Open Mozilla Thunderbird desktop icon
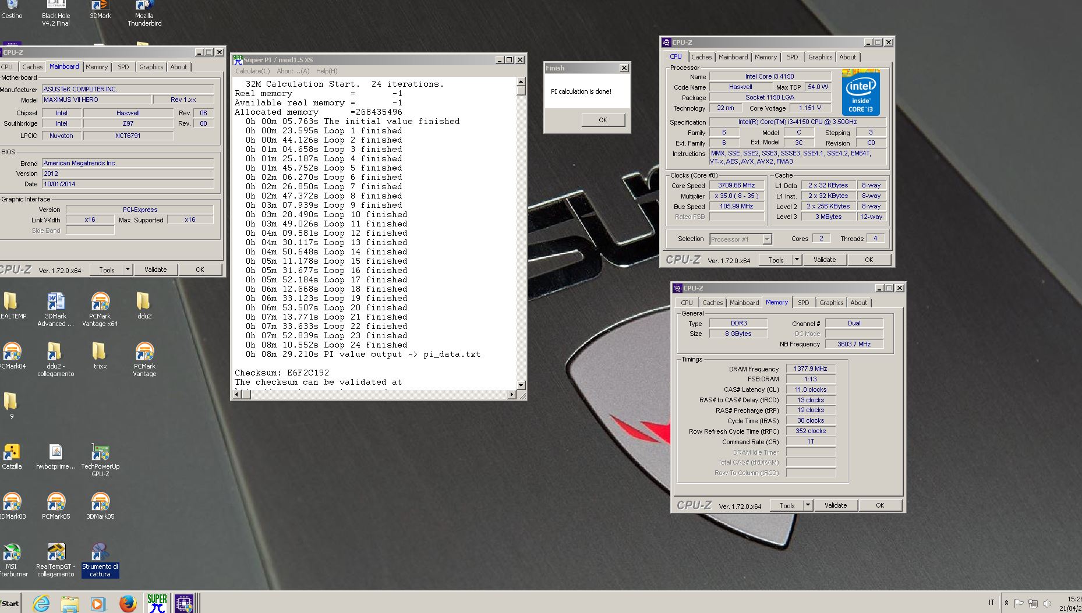The image size is (1082, 613). tap(144, 13)
